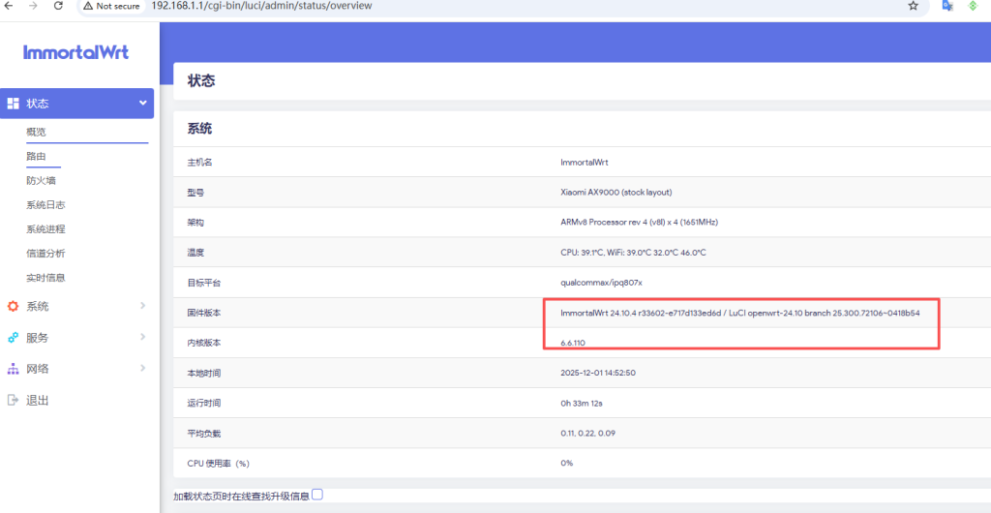Expand the 网络 menu arrow

tap(142, 369)
